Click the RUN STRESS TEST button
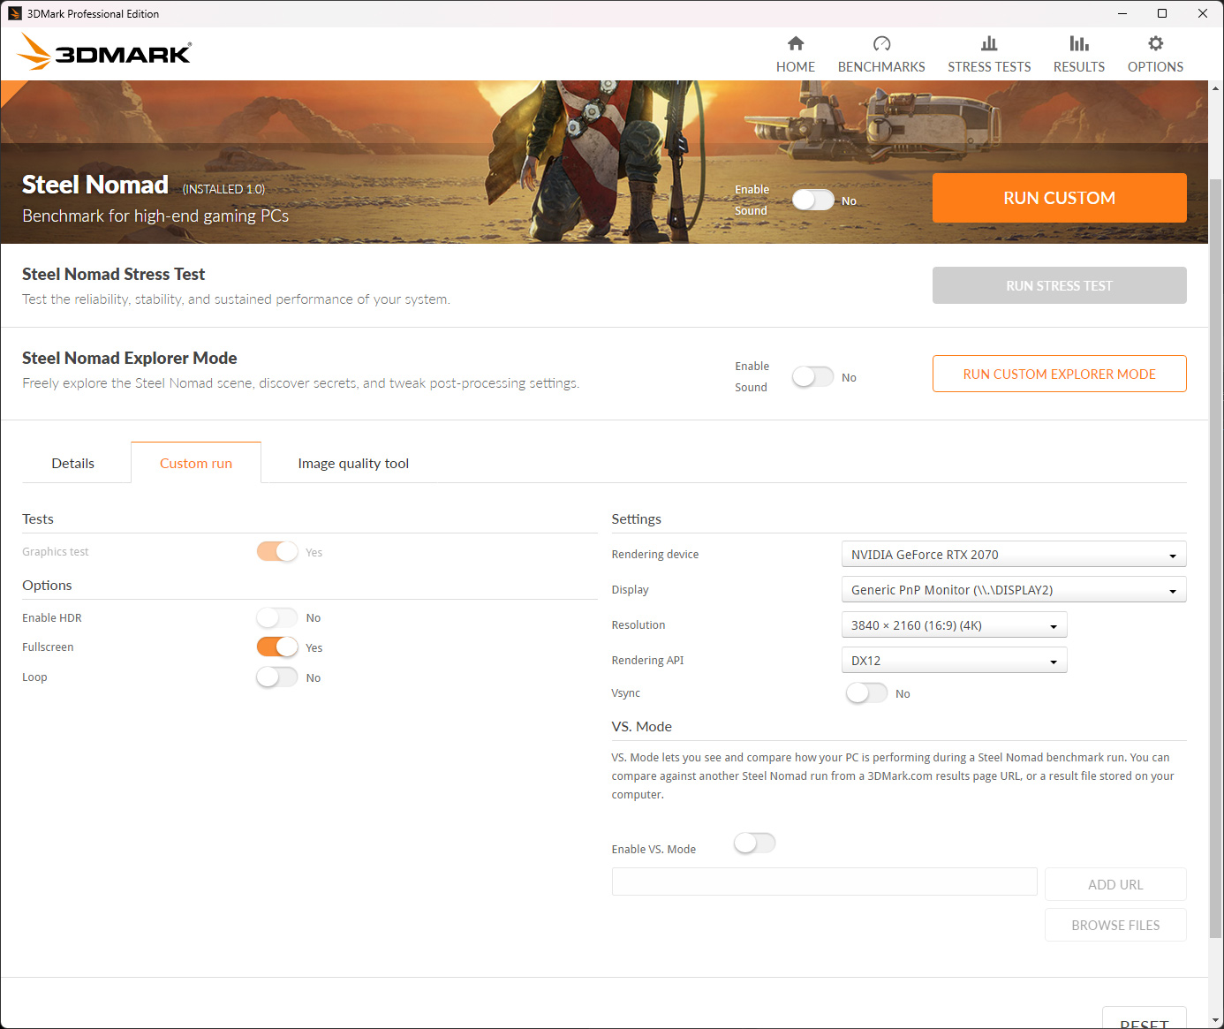1224x1029 pixels. tap(1060, 286)
